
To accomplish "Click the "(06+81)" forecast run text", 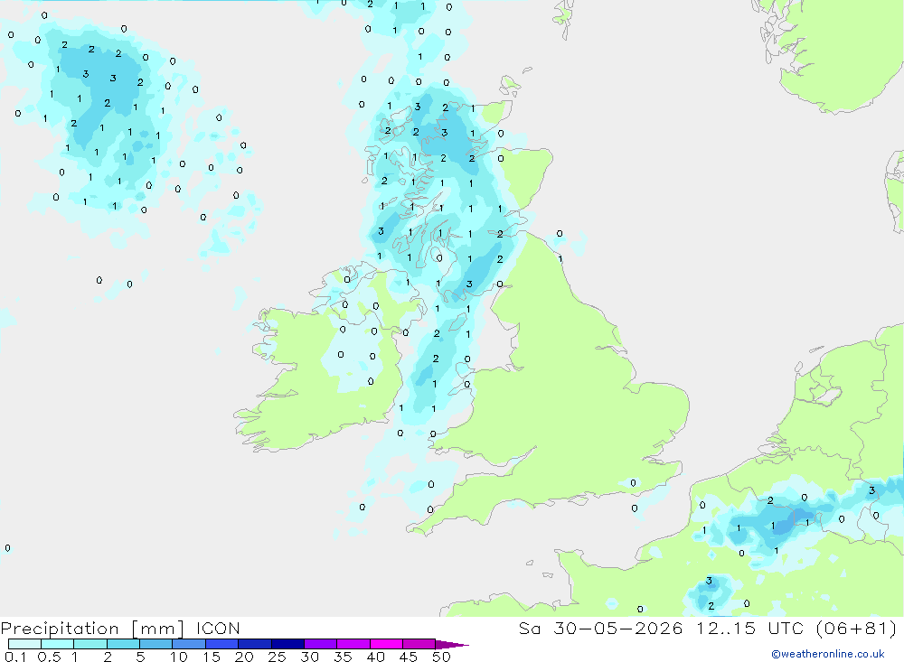I will [x=857, y=628].
